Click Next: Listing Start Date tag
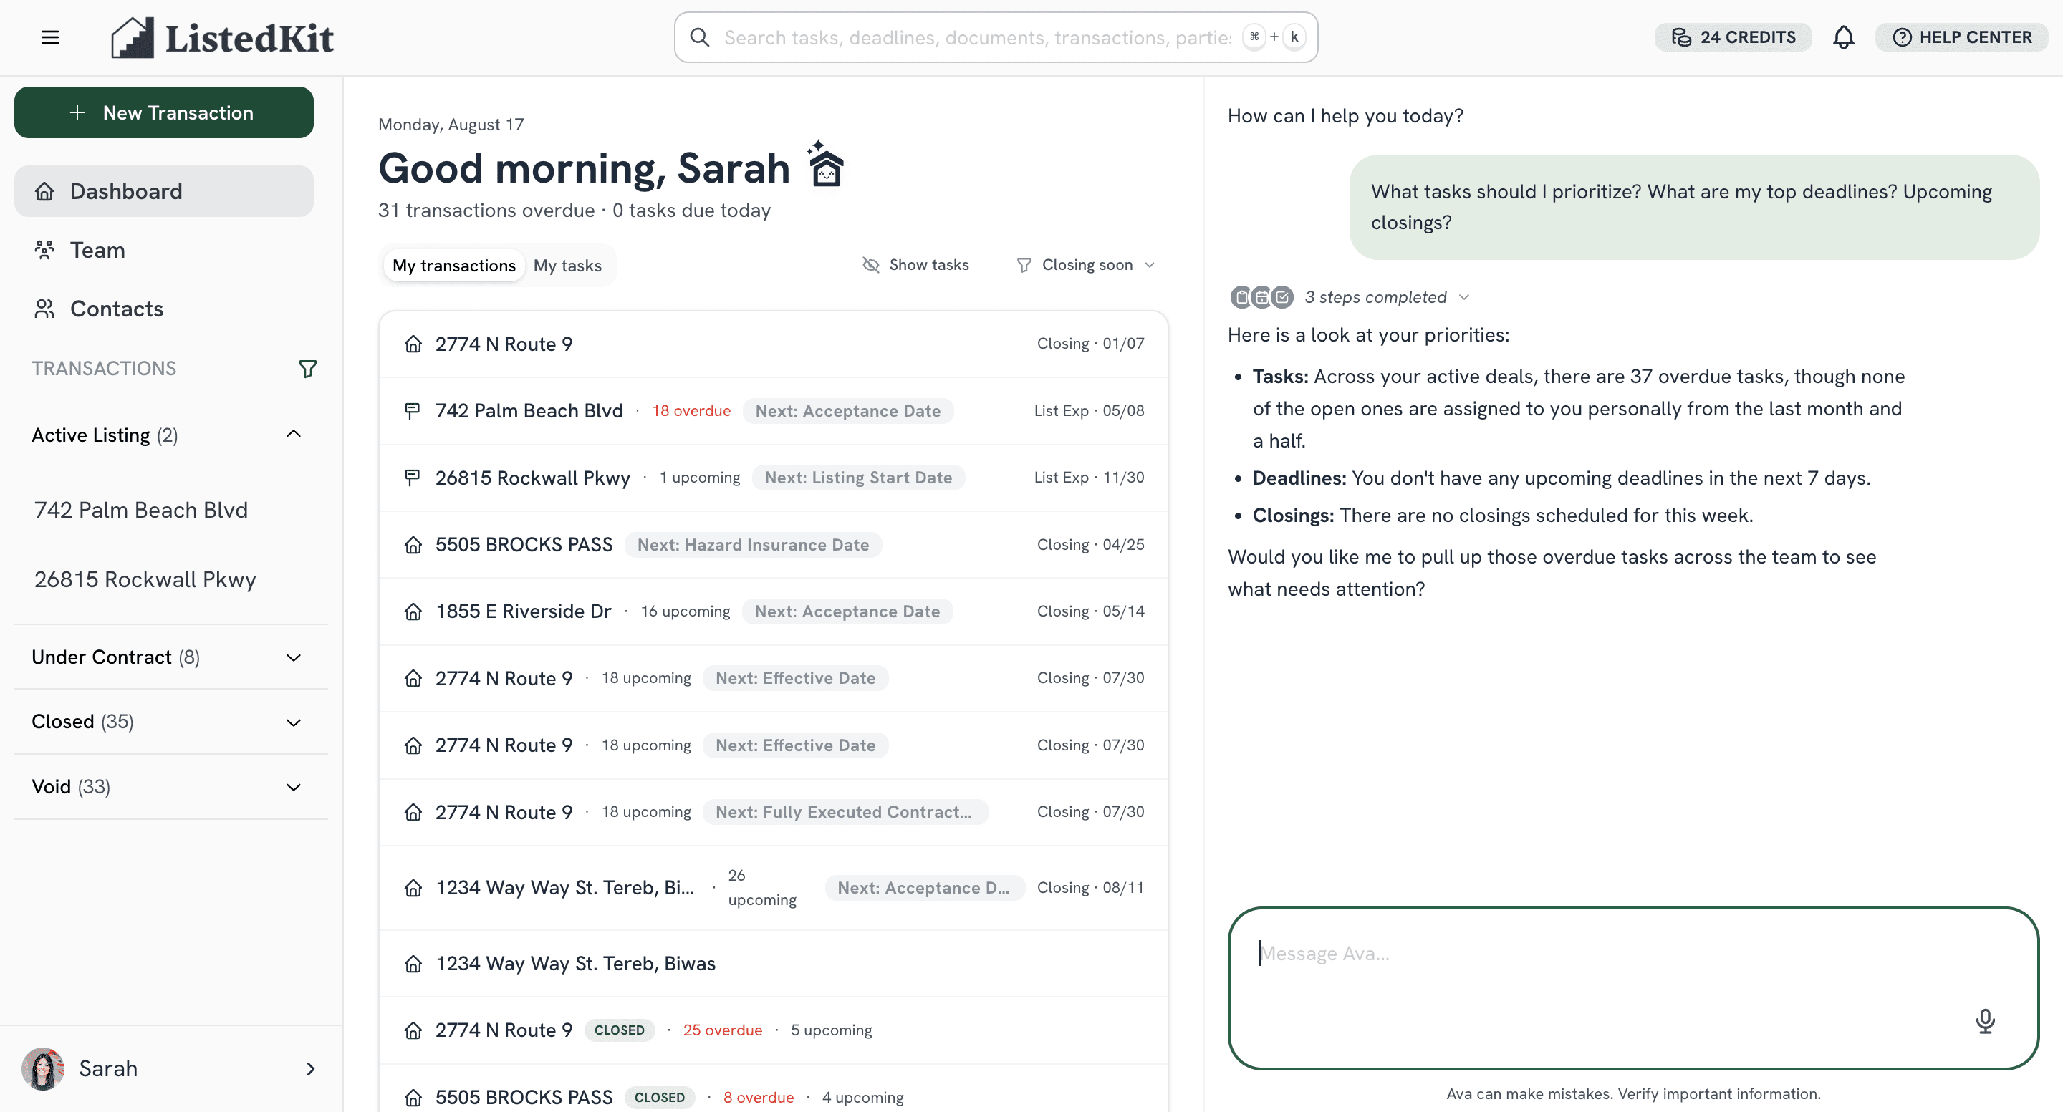2063x1112 pixels. (x=857, y=478)
